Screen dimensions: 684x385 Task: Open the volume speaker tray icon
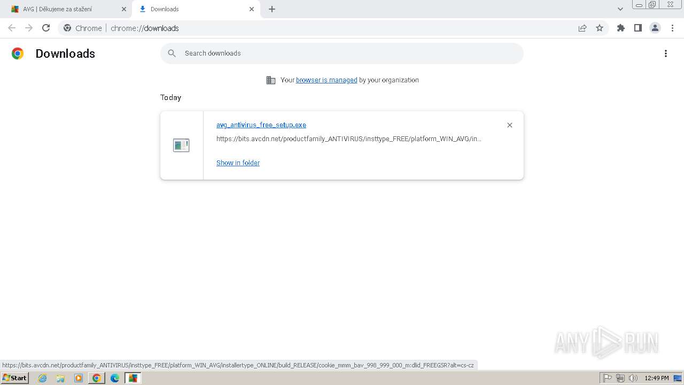(x=633, y=378)
